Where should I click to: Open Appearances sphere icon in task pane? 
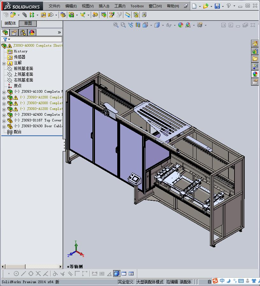click(255, 74)
